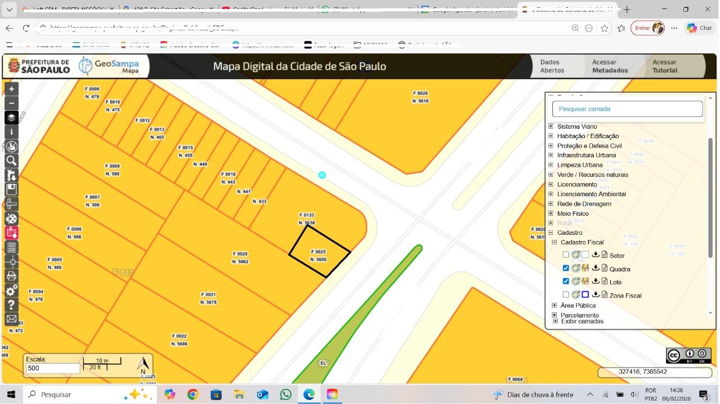Viewport: 720px width, 404px height.
Task: Open the Dados Abertos tab
Action: coord(552,66)
